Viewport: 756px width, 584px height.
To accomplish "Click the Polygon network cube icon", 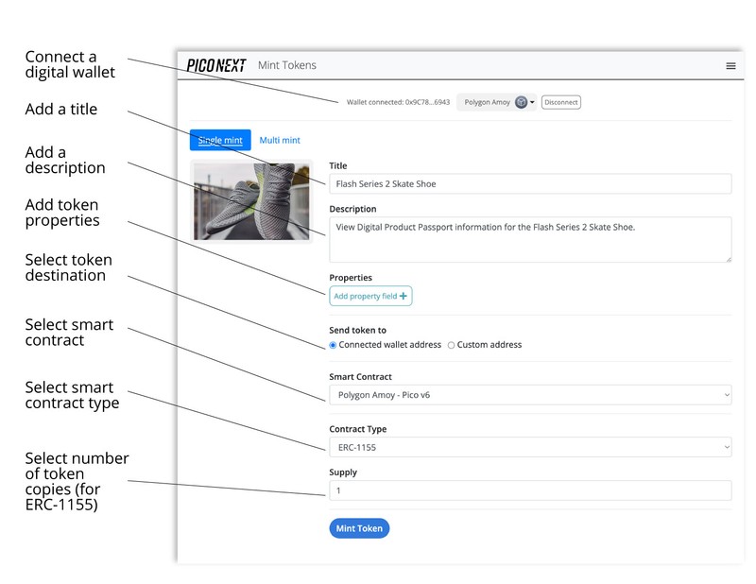I will point(521,102).
